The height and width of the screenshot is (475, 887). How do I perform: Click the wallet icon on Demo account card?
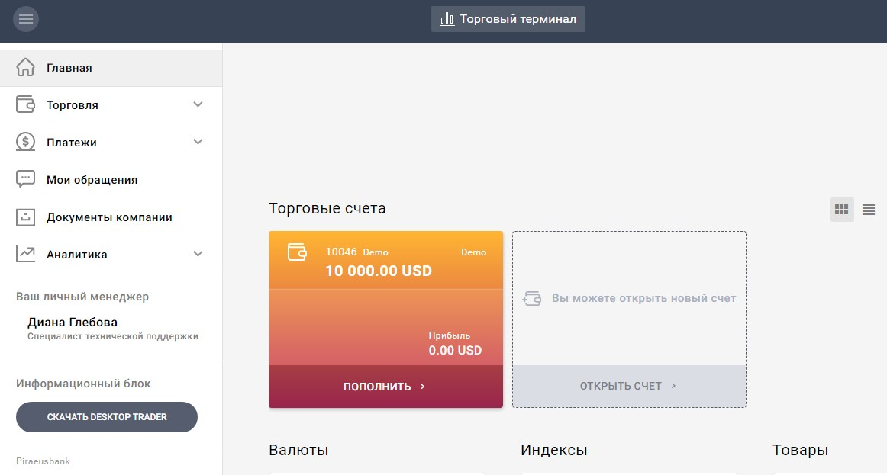(297, 252)
